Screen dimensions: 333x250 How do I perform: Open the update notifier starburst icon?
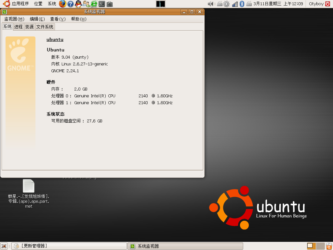[x=227, y=4]
